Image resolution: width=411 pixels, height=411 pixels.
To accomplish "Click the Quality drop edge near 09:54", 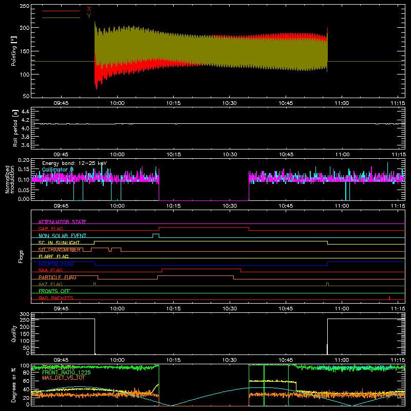I will tap(95, 337).
